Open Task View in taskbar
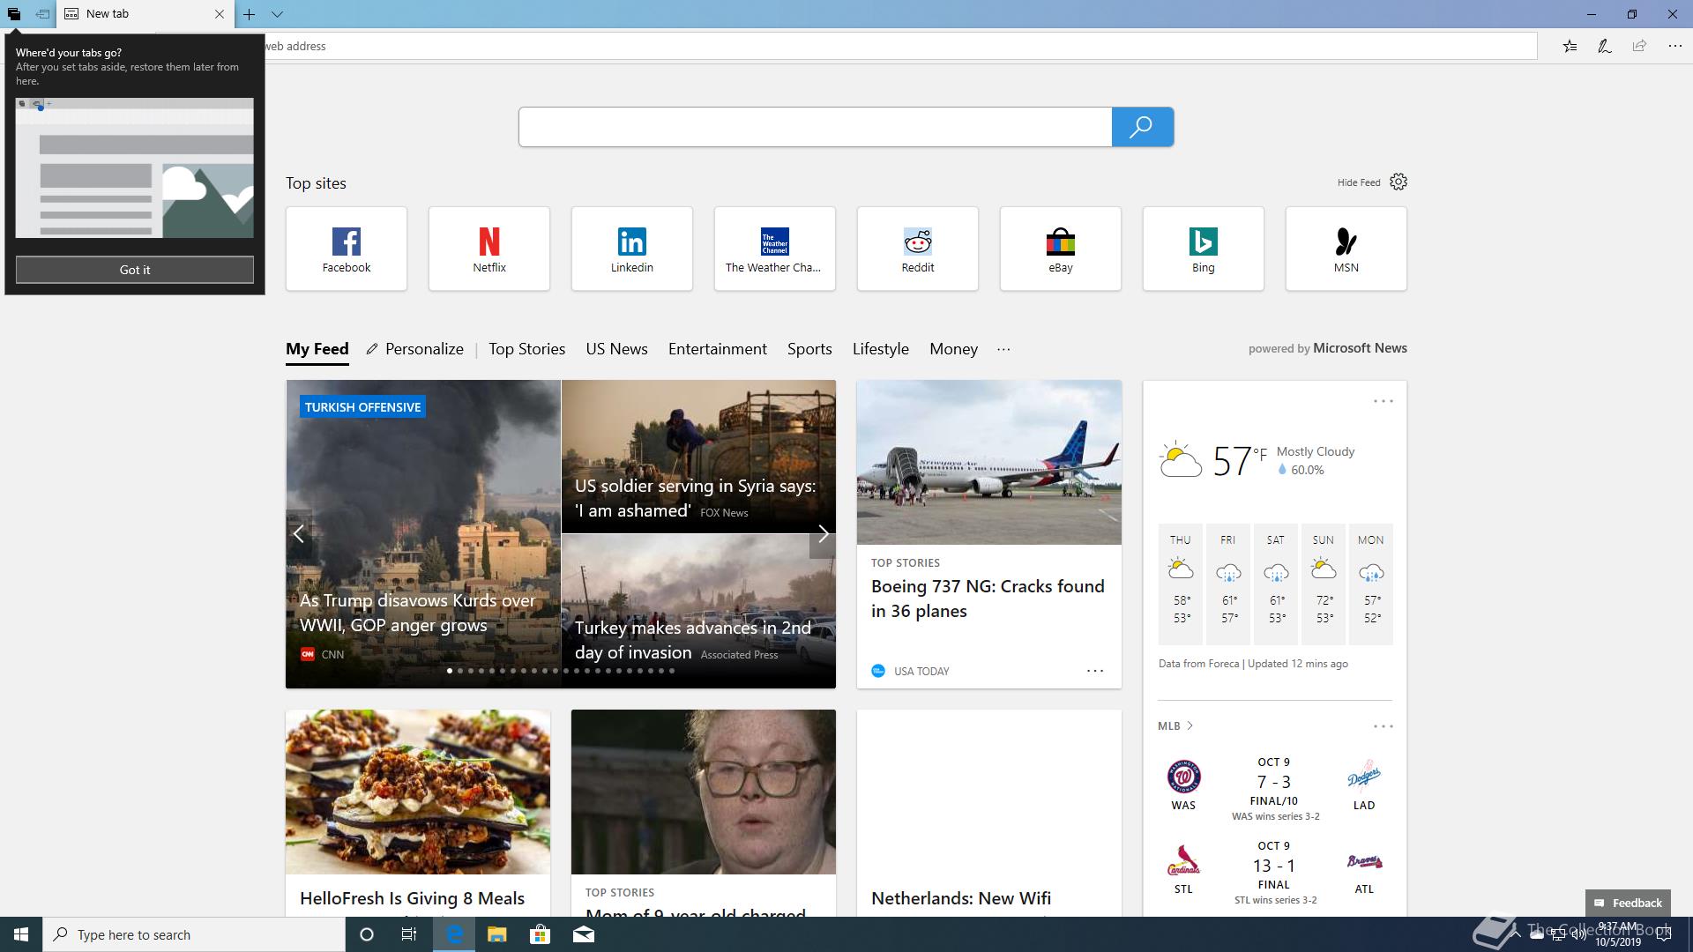This screenshot has width=1693, height=952. [409, 934]
